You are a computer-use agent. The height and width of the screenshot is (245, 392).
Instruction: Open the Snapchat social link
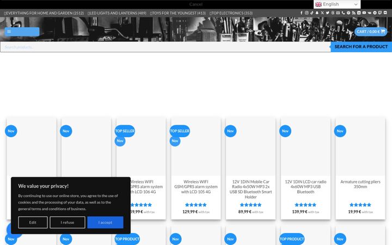pos(317,13)
